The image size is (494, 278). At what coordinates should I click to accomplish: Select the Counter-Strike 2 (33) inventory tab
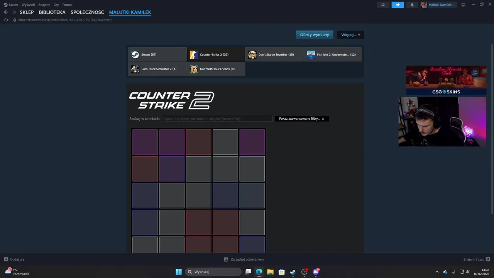[x=216, y=54]
